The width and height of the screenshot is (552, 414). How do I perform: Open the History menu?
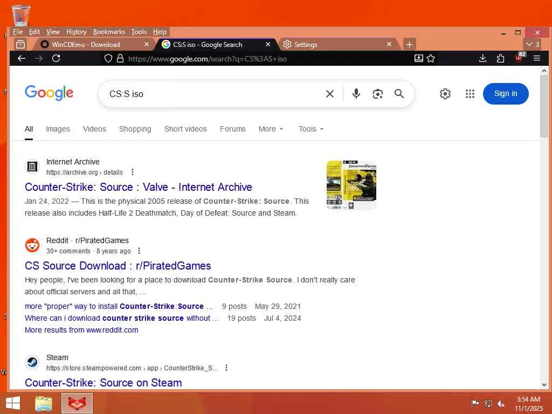pyautogui.click(x=77, y=32)
